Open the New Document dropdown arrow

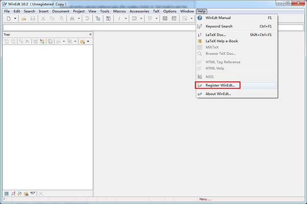click(15, 18)
